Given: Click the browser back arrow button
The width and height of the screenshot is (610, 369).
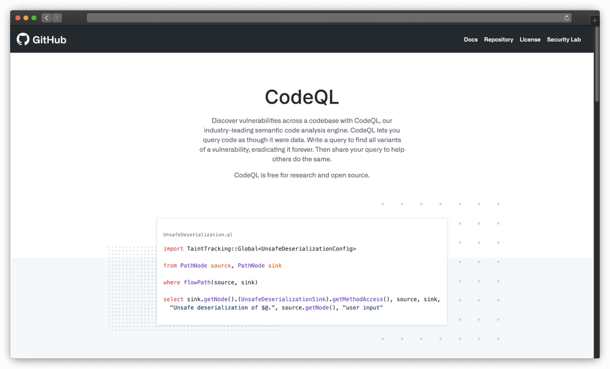Looking at the screenshot, I should click(x=46, y=18).
